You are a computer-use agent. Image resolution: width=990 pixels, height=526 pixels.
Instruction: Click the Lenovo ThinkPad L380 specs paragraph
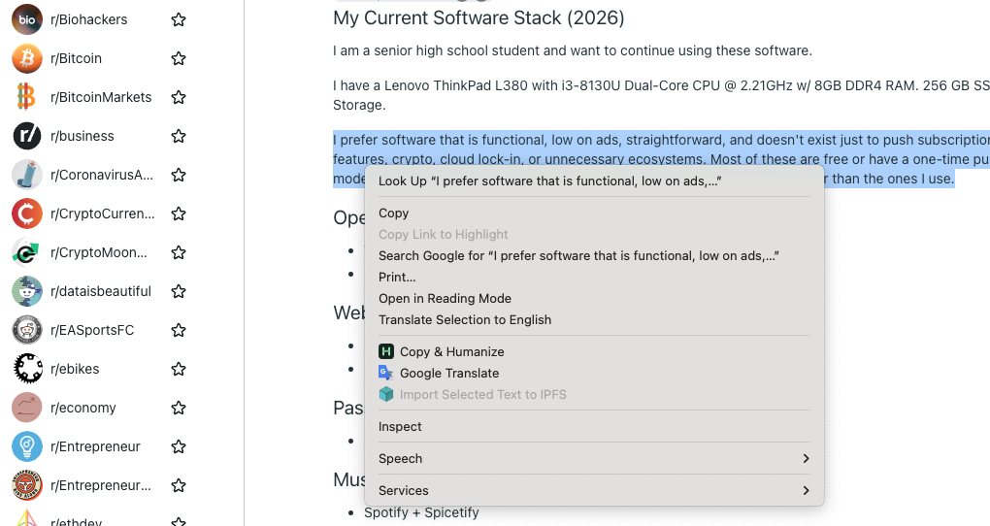(661, 95)
